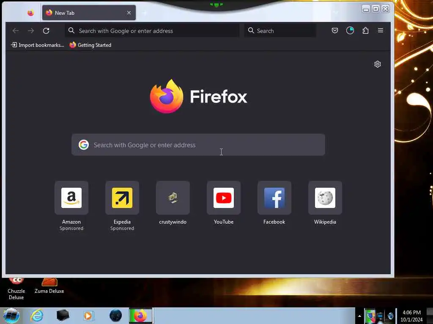This screenshot has height=324, width=433.
Task: Maximize the Firefox window
Action: pyautogui.click(x=375, y=9)
